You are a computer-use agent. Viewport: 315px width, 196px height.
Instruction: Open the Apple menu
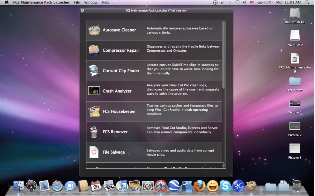(x=7, y=2)
